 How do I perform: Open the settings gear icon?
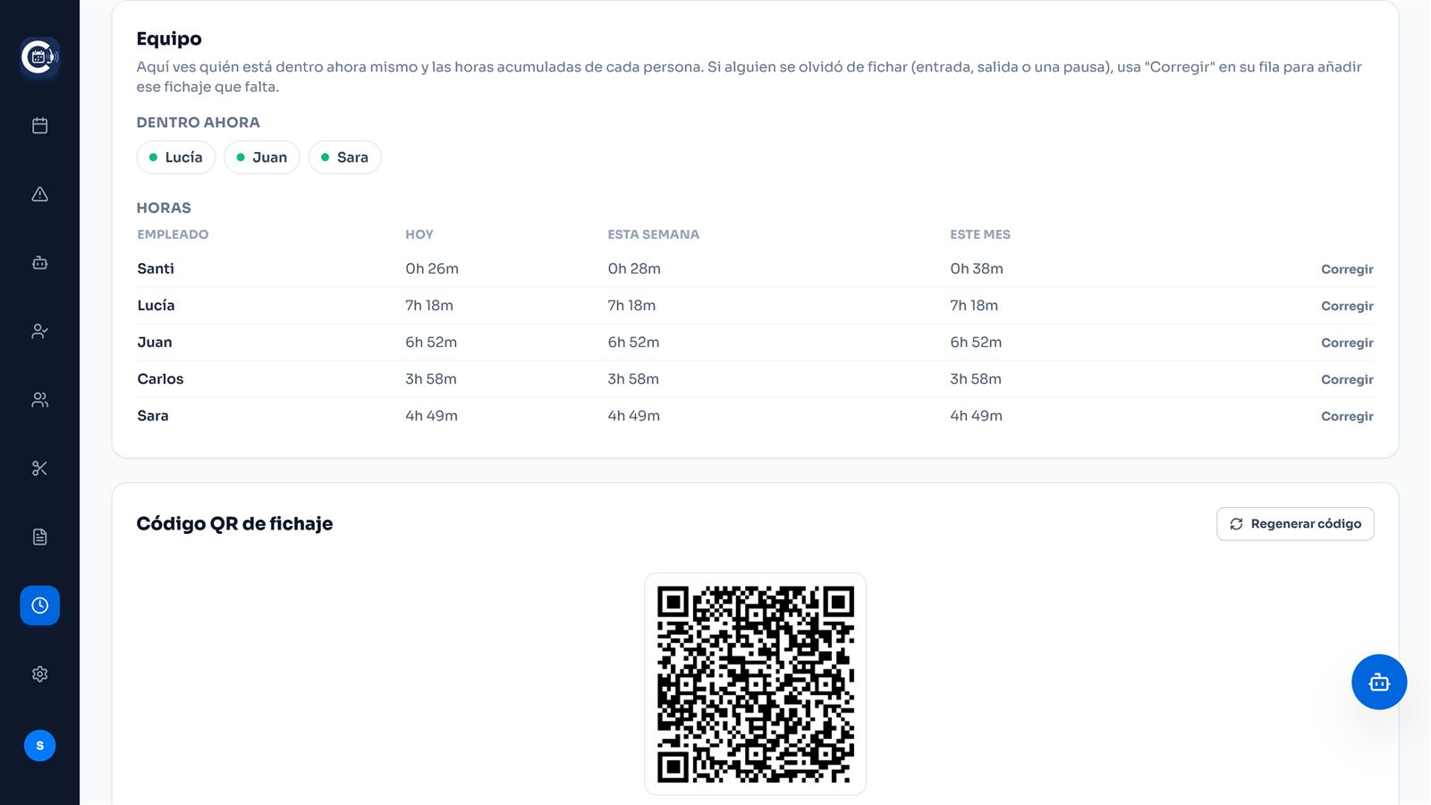(x=39, y=674)
